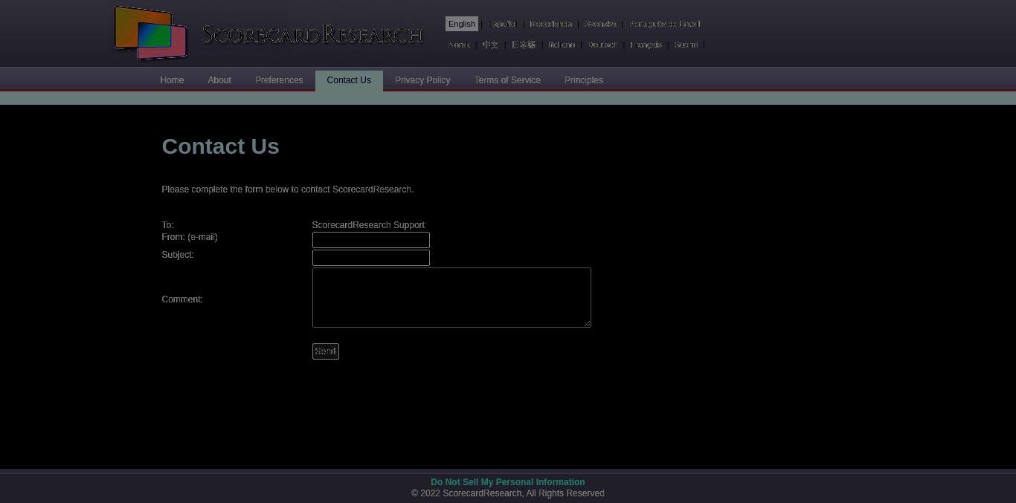Focus the Subject input field

371,258
